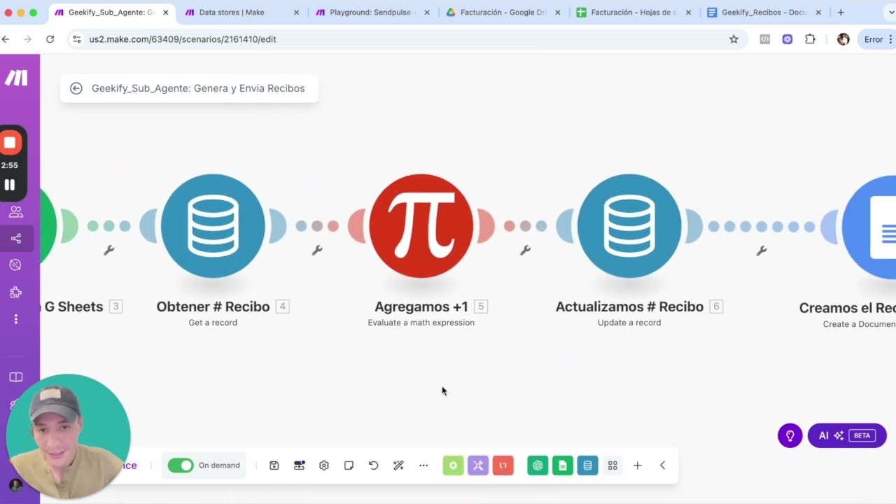Viewport: 896px width, 504px height.
Task: Switch to the Playground: Sendpulse tab
Action: [x=371, y=13]
